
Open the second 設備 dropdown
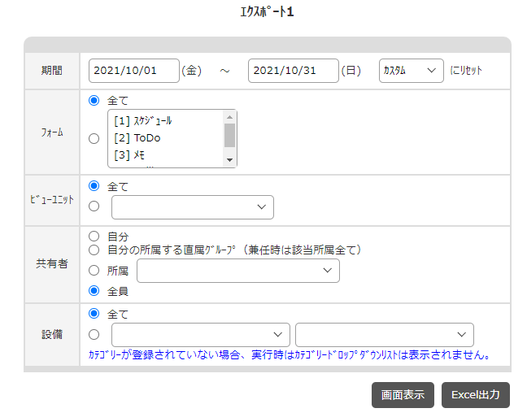coord(385,335)
